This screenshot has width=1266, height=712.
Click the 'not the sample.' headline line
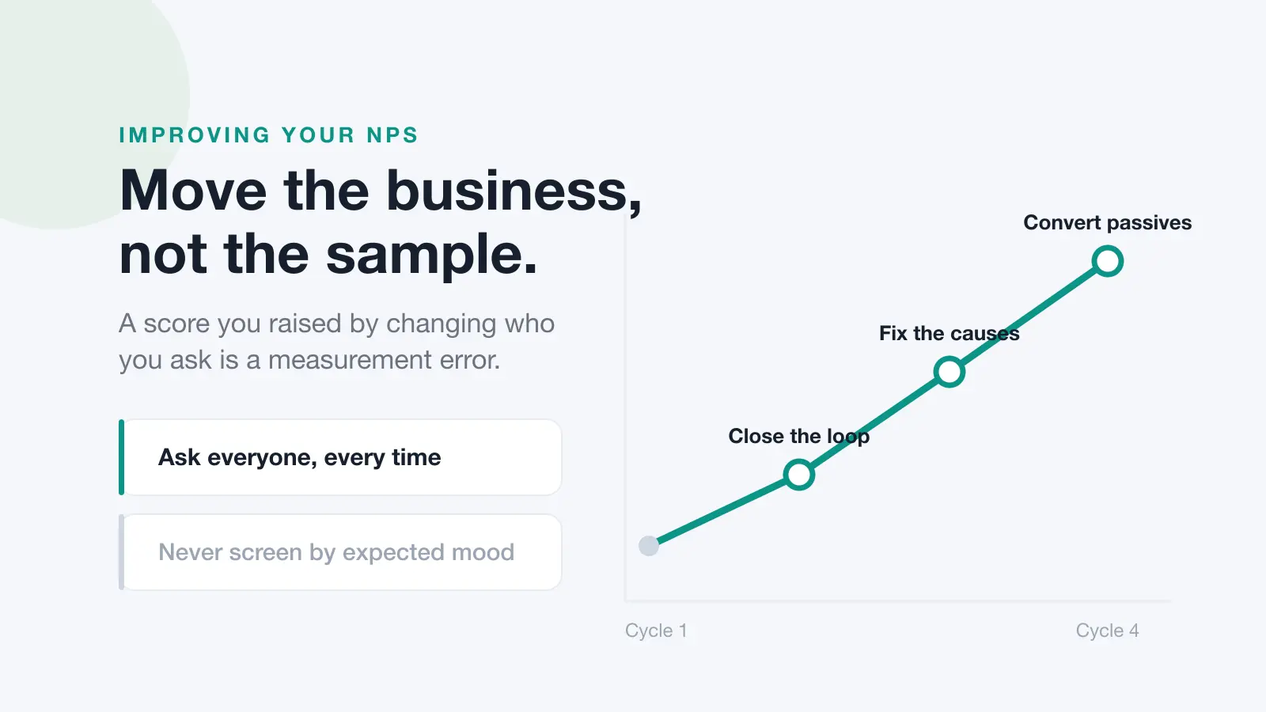328,254
